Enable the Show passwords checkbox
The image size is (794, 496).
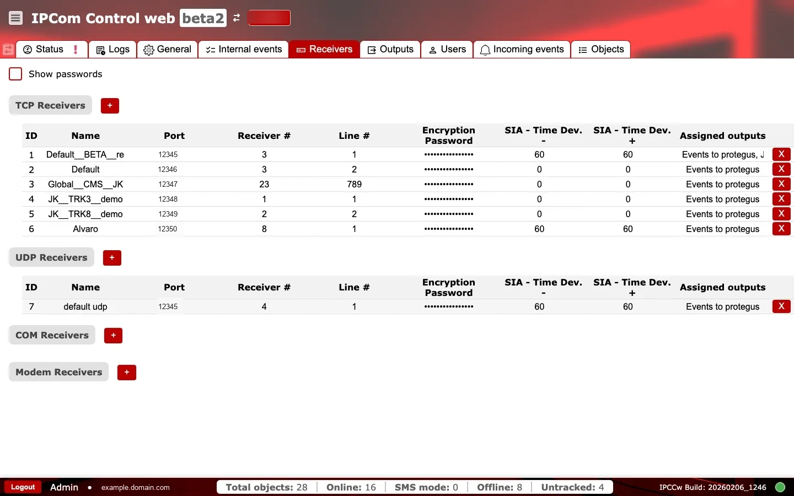click(15, 74)
